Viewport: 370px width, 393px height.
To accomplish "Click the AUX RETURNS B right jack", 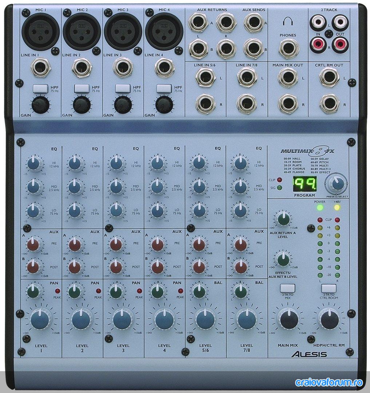I will (226, 49).
